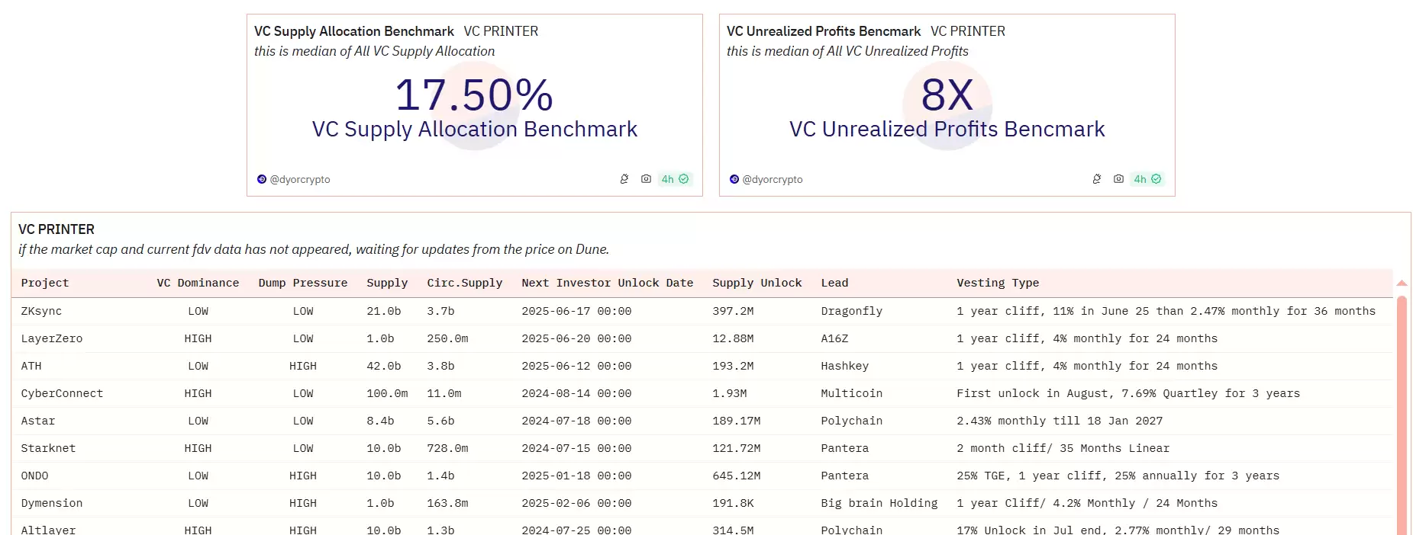Click author avatar on Unrealized Profits card
Screen dimensions: 1413x535
coord(734,179)
